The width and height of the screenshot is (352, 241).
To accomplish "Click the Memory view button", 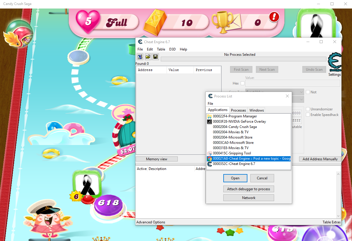I will click(157, 159).
